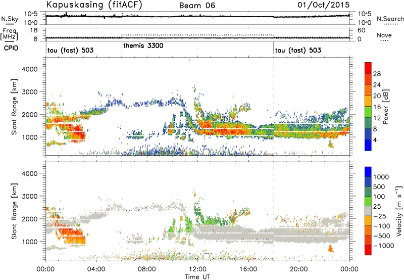Screen dimensions: 404x280
Task: Click the second 'tau (fast) 503' label after 18:00
Action: 298,50
